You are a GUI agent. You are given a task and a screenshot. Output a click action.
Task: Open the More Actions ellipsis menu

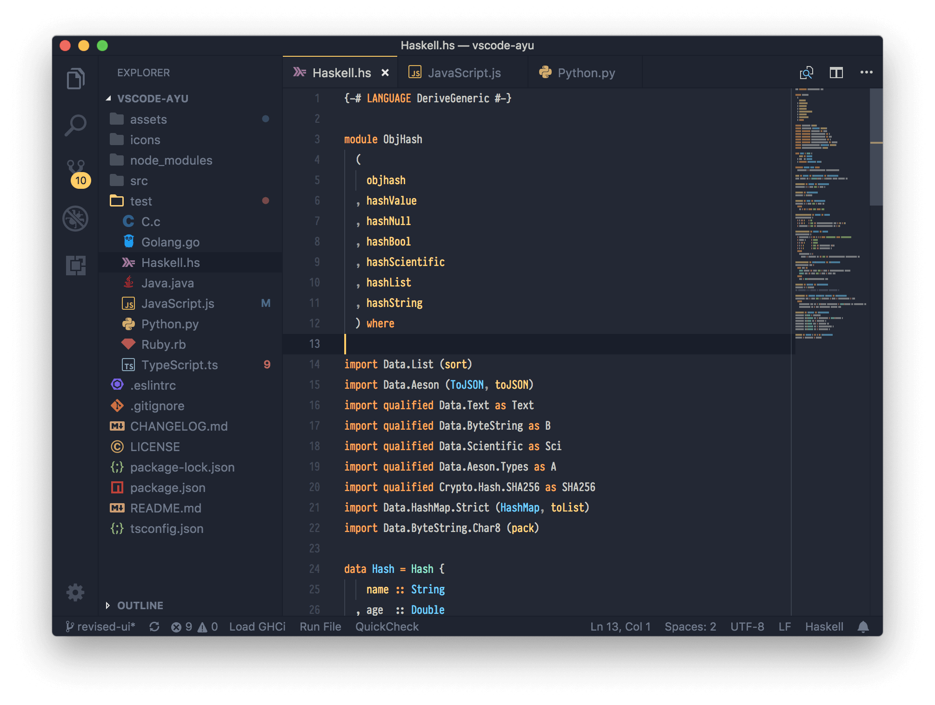(x=866, y=73)
